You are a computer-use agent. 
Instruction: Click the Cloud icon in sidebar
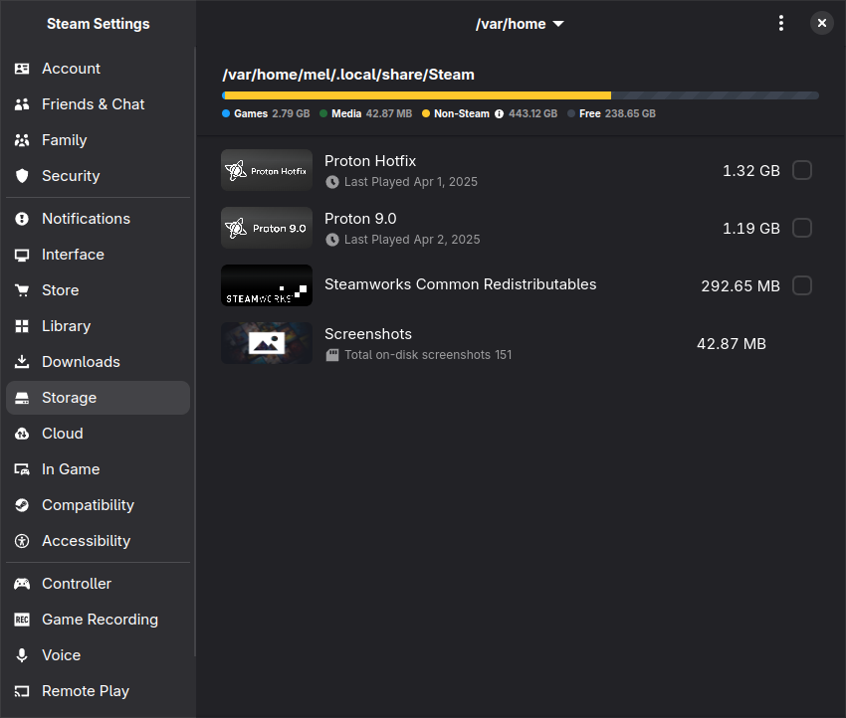pos(22,434)
